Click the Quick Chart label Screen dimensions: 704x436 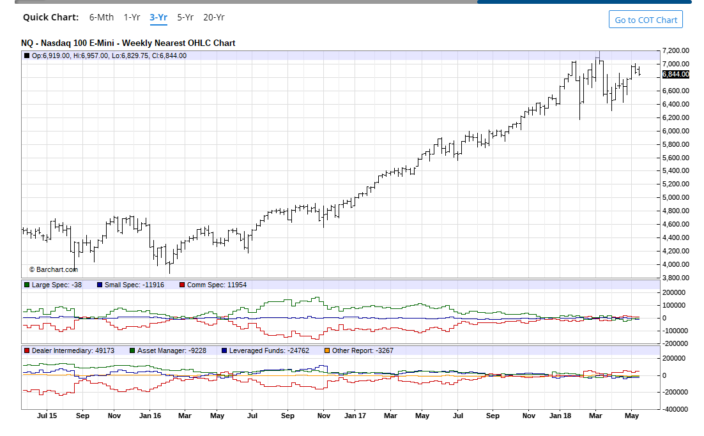click(x=50, y=17)
